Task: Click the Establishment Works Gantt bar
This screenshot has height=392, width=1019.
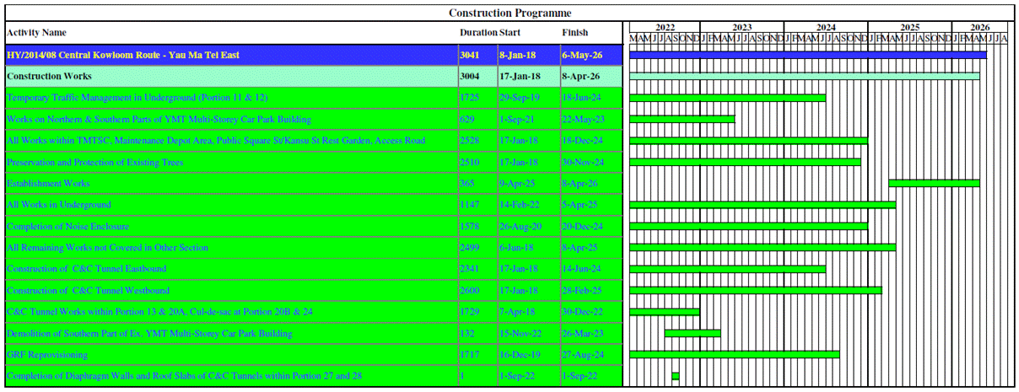Action: click(934, 183)
